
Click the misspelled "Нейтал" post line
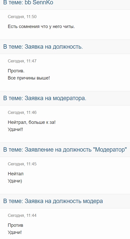pyautogui.click(x=16, y=174)
